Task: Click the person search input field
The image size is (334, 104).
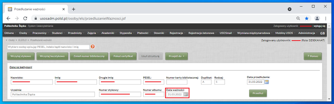Action: (48, 47)
